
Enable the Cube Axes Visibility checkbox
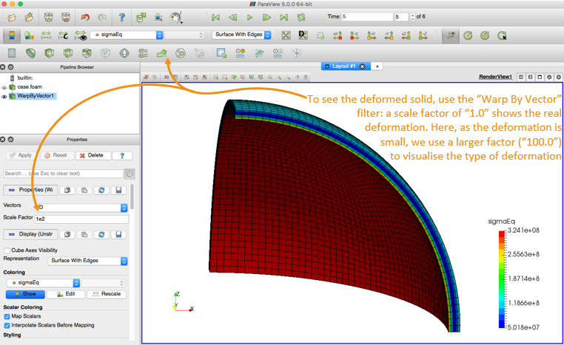point(7,250)
